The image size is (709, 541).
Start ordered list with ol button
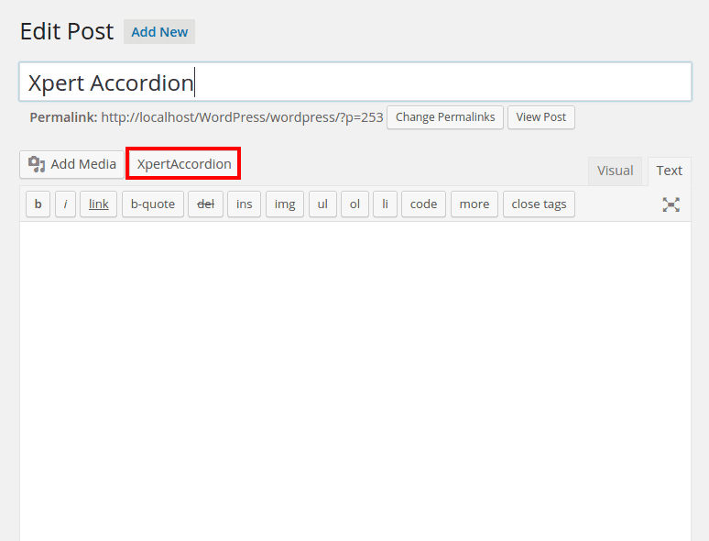click(x=354, y=204)
